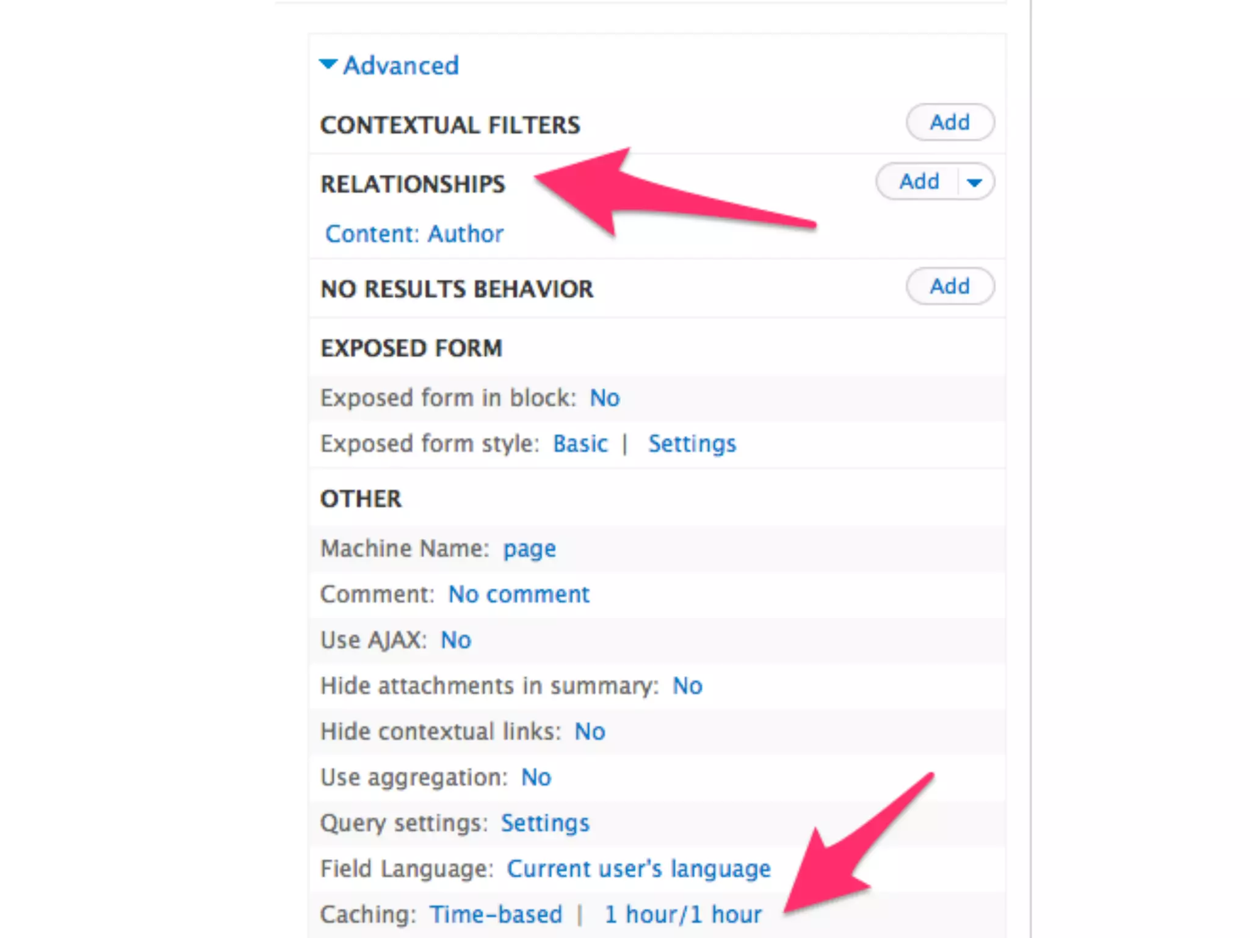
Task: Open the Basic exposed form style
Action: [580, 444]
